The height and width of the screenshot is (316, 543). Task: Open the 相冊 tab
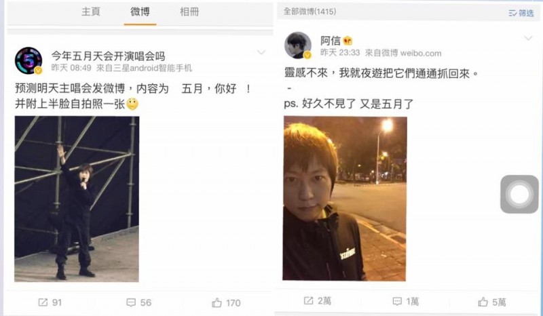point(189,12)
